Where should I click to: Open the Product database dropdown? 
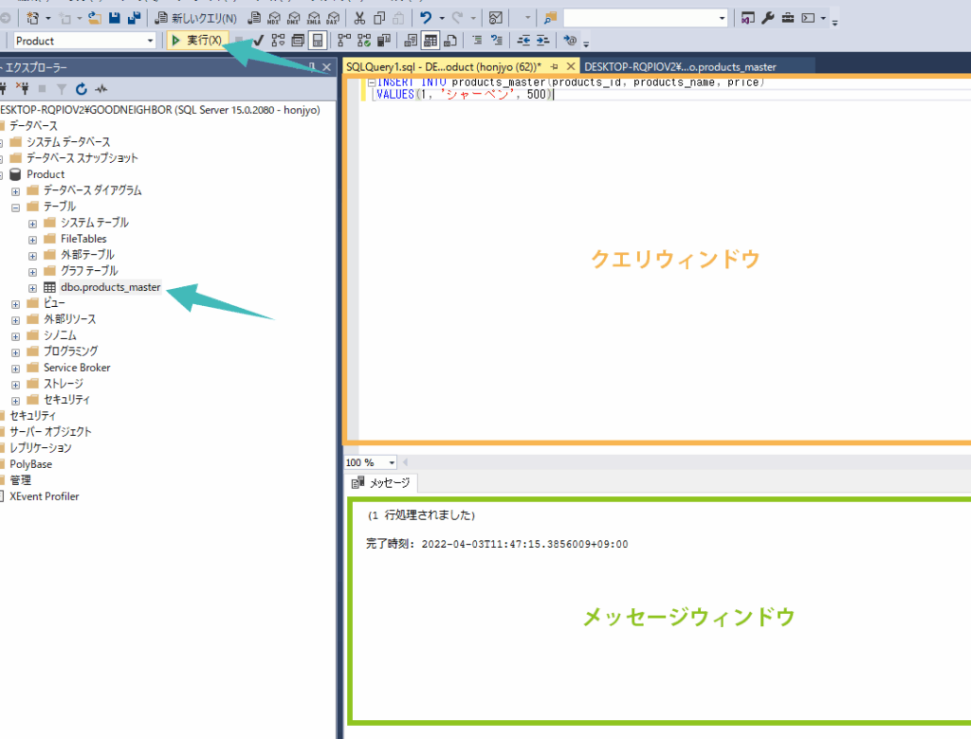click(x=150, y=41)
